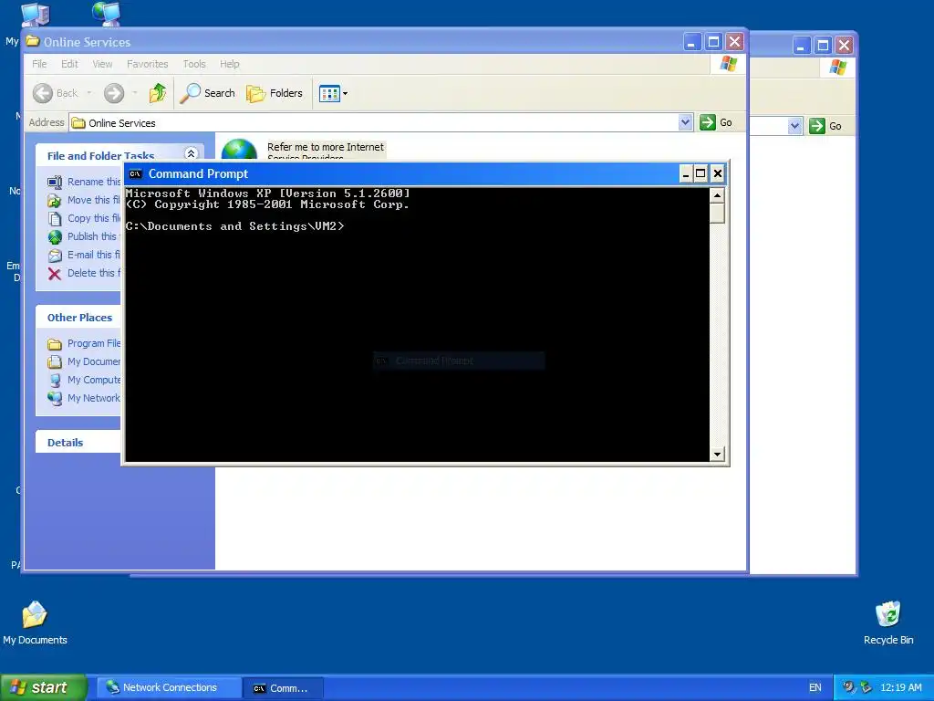Screen dimensions: 934x701
Task: Click the Details panel header
Action: point(78,443)
